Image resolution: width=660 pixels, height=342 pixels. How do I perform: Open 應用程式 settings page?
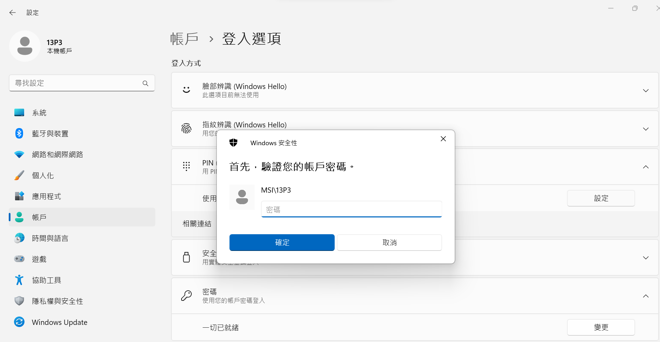point(47,196)
